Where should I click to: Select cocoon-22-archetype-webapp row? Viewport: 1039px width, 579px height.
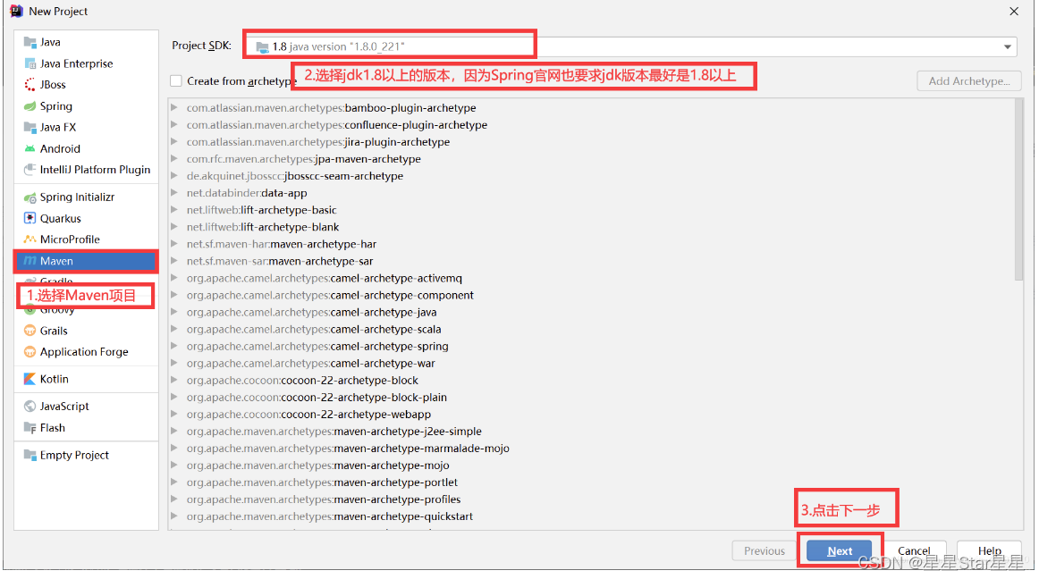point(590,414)
